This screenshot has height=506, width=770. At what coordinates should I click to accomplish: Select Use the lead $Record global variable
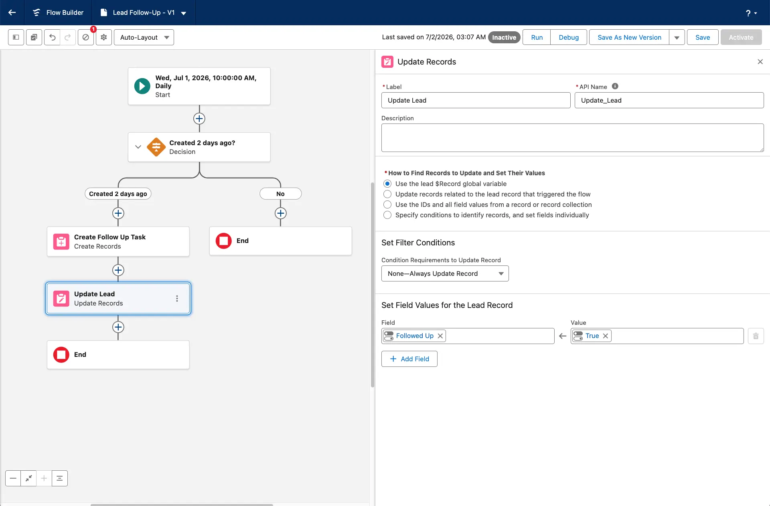coord(387,184)
